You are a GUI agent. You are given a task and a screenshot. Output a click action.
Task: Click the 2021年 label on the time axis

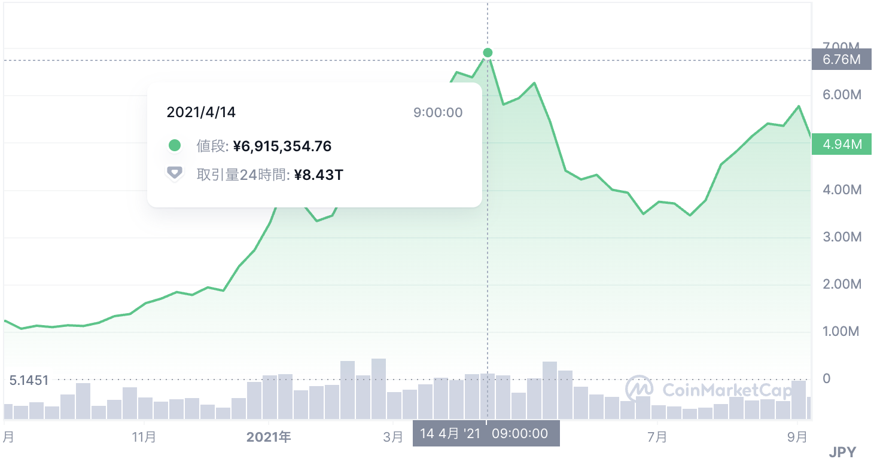click(x=269, y=437)
